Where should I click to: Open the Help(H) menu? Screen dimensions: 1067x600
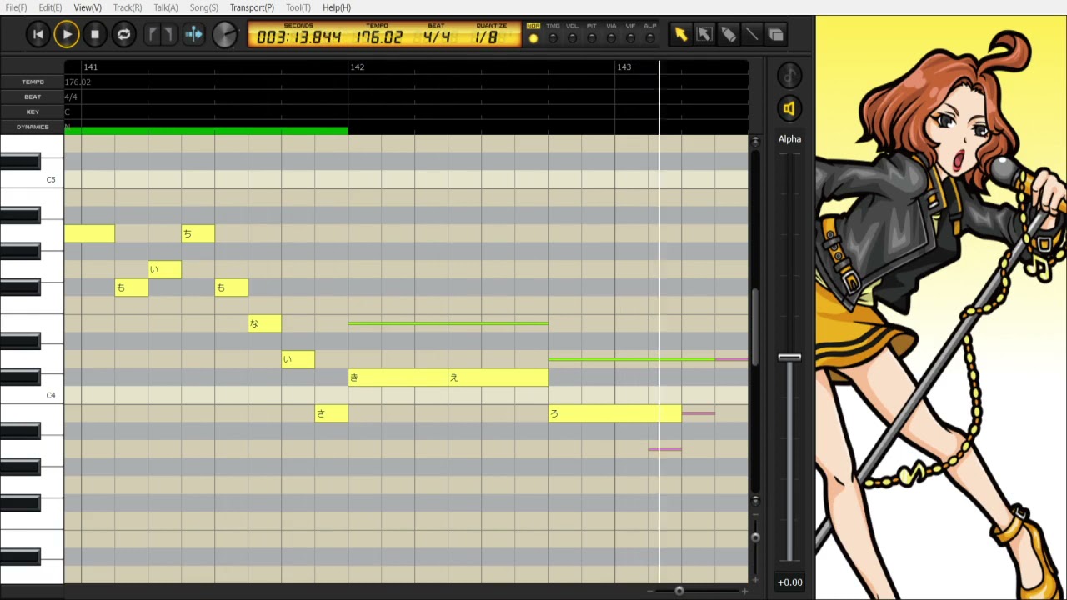337,7
